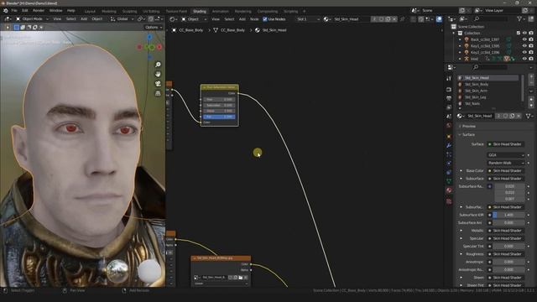The image size is (537, 302).
Task: Click the Blender logo icon in menu bar
Action: (x=6, y=11)
